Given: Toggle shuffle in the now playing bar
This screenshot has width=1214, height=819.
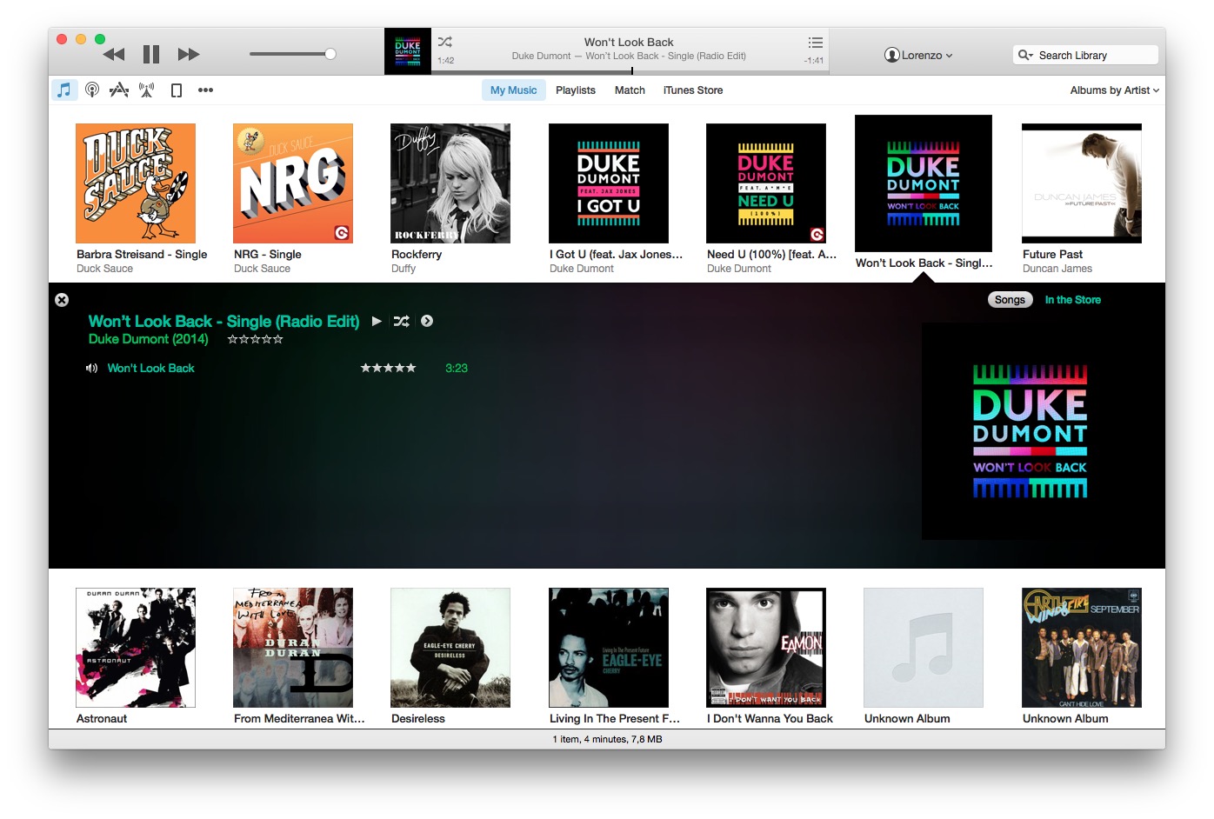Looking at the screenshot, I should [445, 42].
